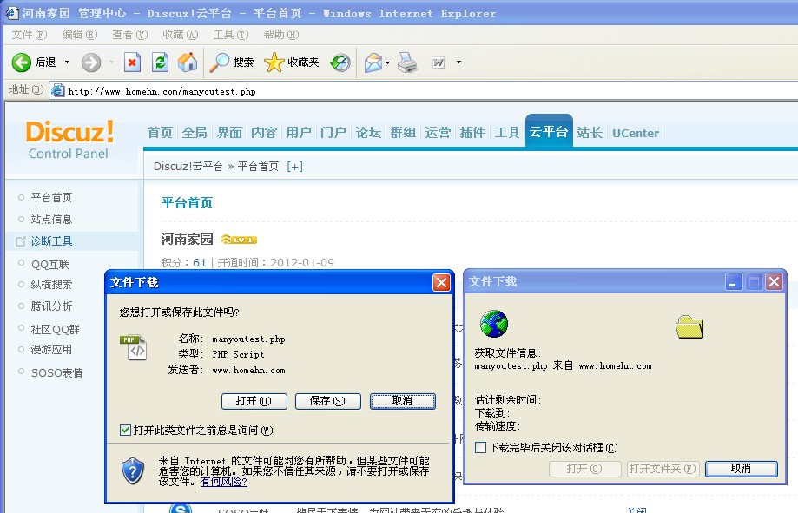Switch to the 首页 tab
The image size is (798, 513).
point(160,133)
